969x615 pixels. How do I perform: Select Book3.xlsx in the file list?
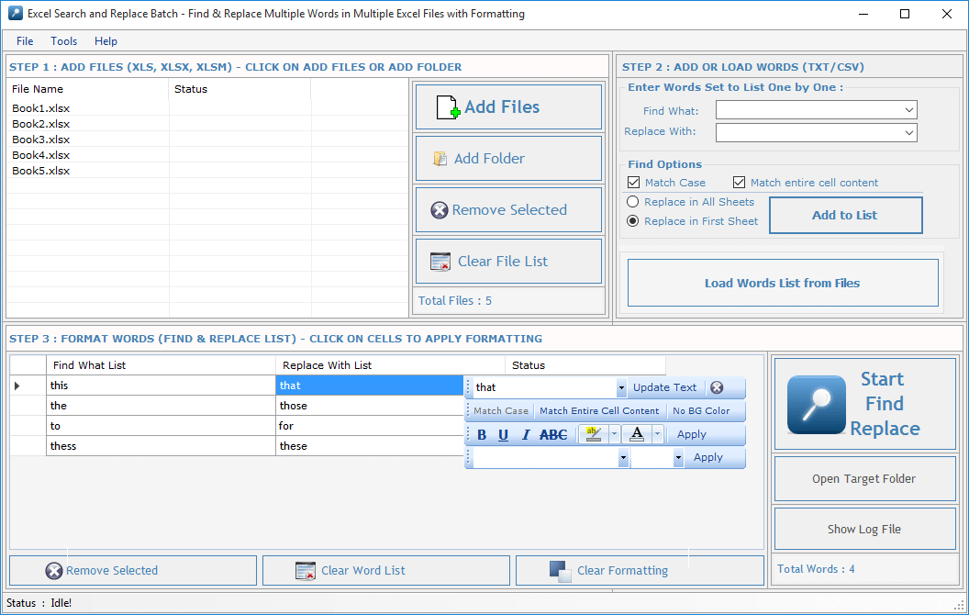click(x=40, y=140)
